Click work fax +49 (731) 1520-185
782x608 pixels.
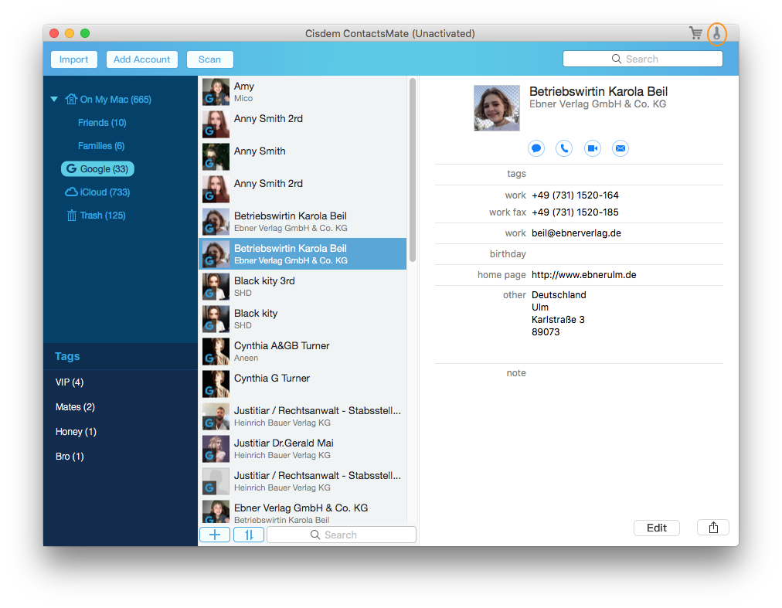(575, 212)
